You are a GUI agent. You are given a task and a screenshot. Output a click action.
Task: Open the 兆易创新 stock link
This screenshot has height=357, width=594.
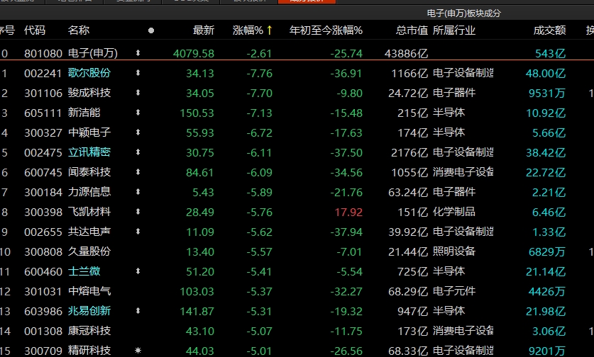[89, 311]
